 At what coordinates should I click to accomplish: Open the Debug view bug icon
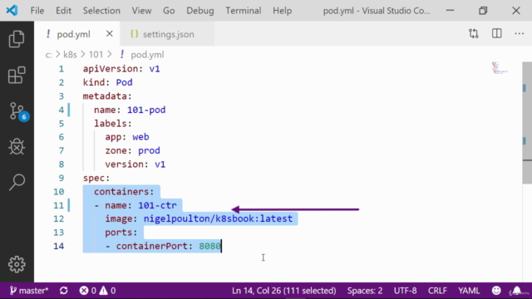[x=17, y=147]
